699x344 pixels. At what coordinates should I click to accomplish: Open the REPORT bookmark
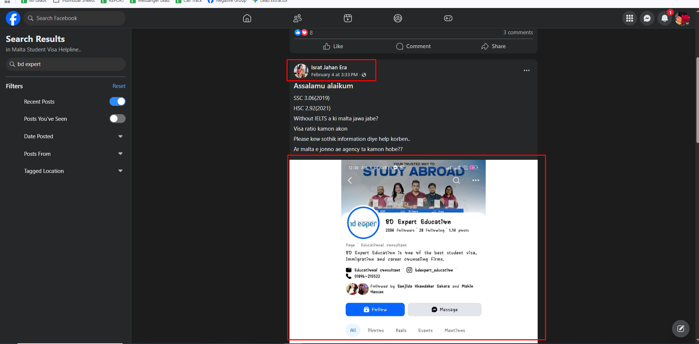(x=112, y=1)
